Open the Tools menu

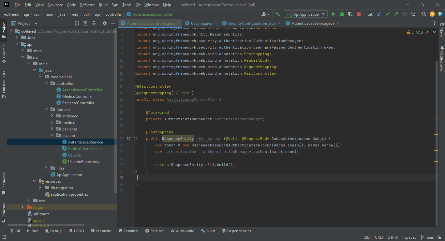(127, 5)
